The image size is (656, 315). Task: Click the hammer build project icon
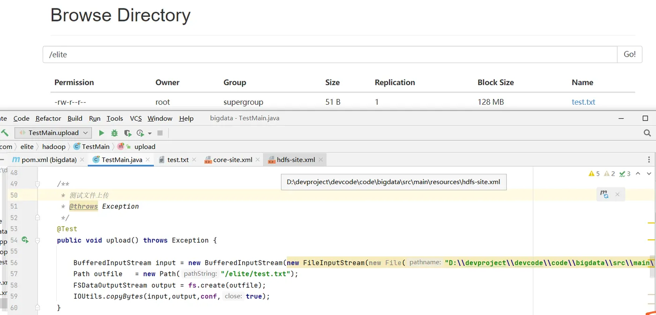(5, 133)
